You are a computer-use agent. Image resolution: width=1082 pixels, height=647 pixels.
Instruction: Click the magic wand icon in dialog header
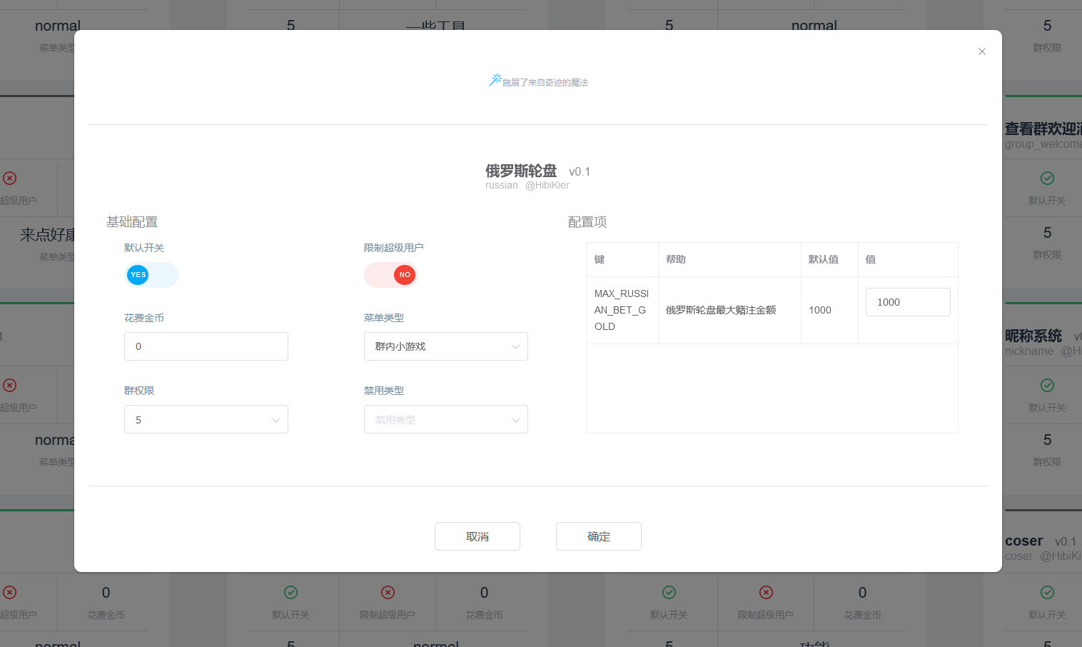(495, 80)
